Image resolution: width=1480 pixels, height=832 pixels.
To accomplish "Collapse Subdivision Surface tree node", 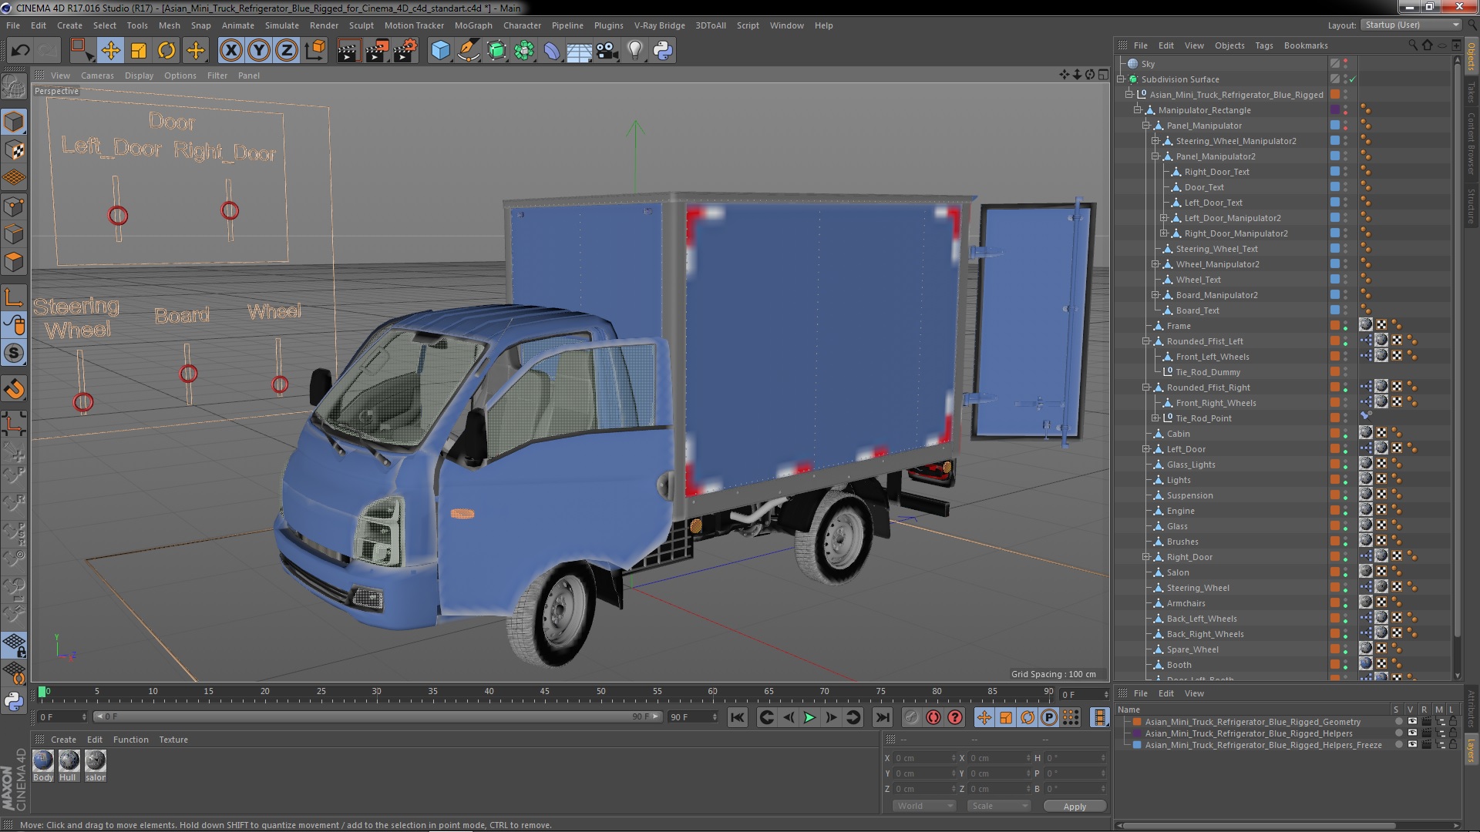I will coord(1122,79).
